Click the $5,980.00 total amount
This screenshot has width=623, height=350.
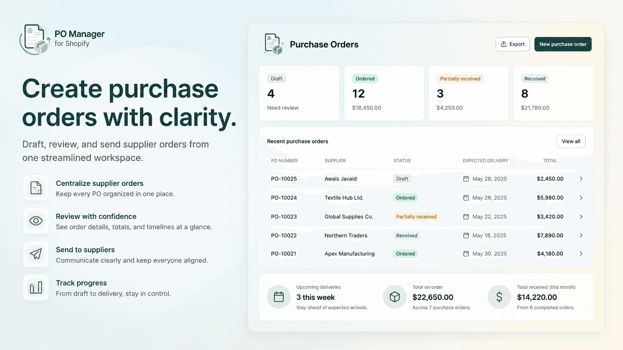(x=550, y=198)
